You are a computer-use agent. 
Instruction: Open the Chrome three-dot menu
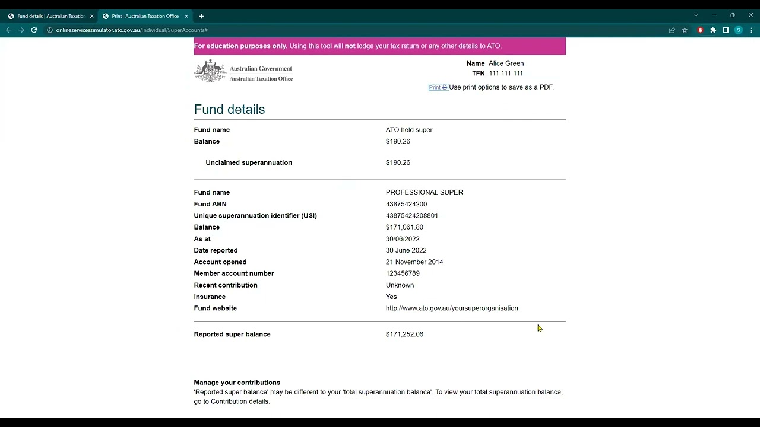(751, 30)
